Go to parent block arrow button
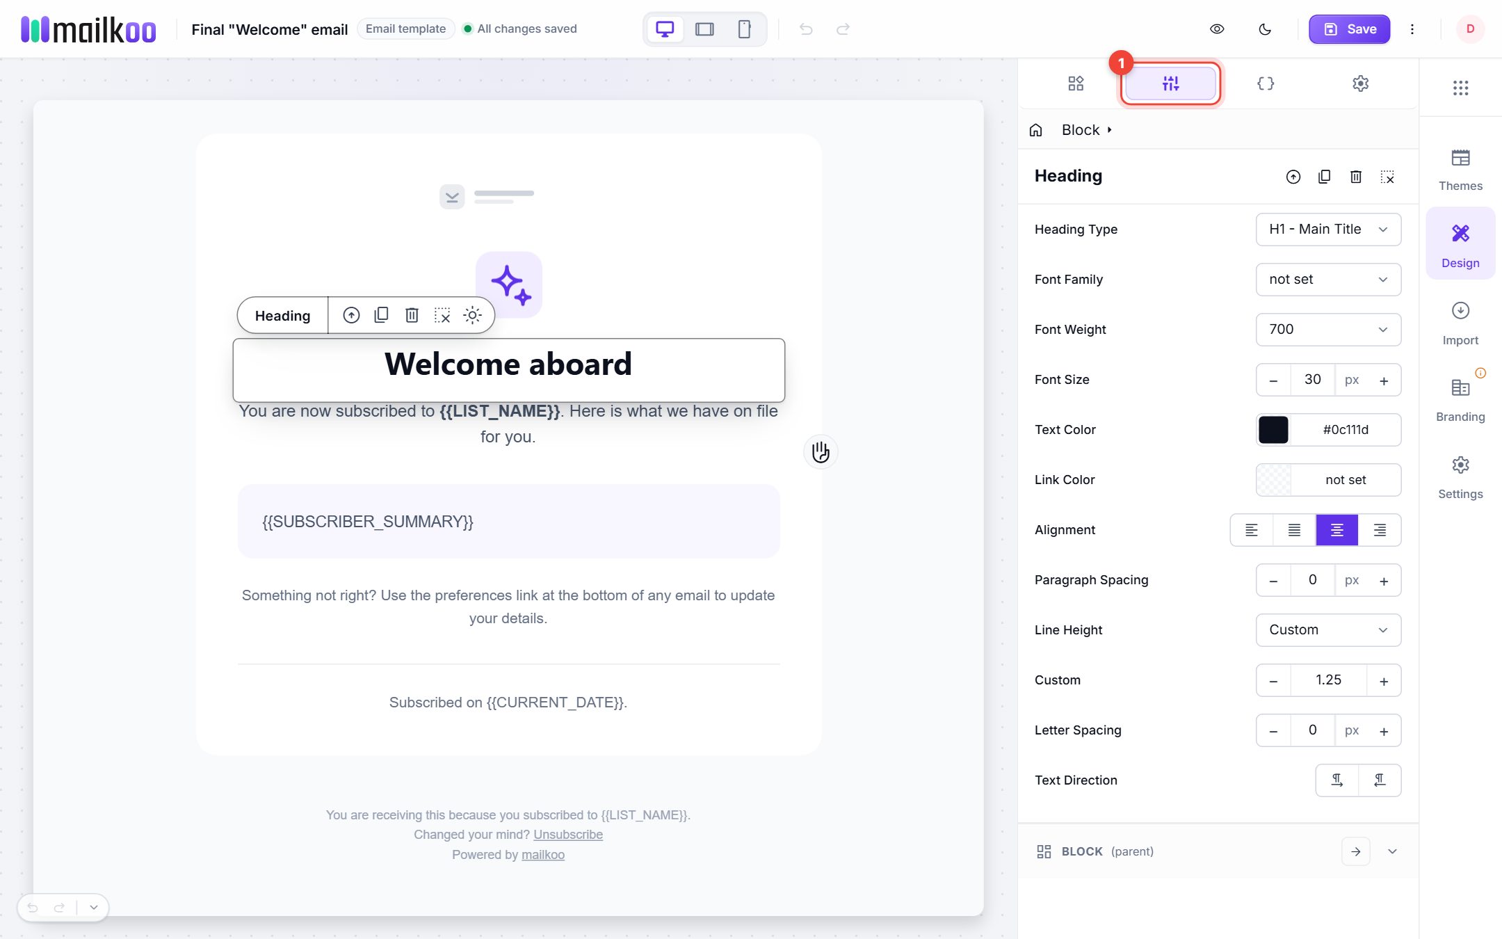 click(x=1355, y=851)
